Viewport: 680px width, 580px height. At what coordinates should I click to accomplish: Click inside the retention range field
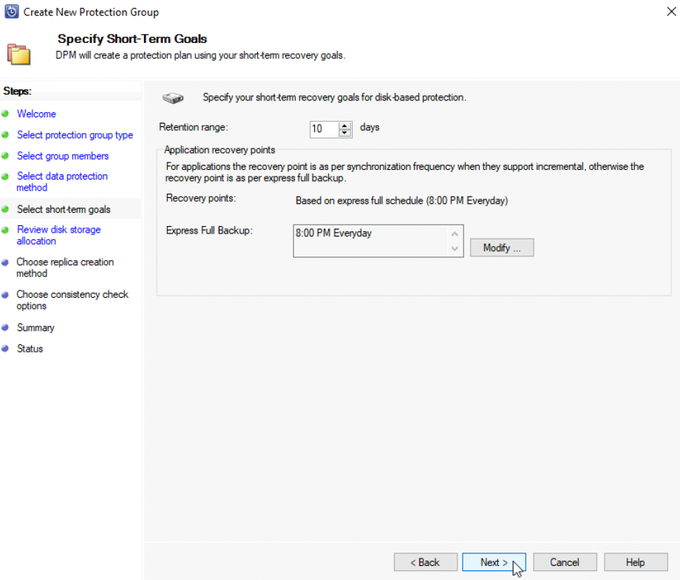coord(324,128)
